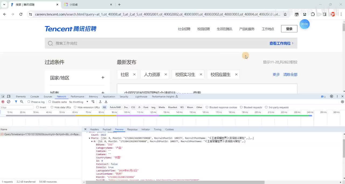
Task: Click the network Filter text field
Action: tap(17, 107)
